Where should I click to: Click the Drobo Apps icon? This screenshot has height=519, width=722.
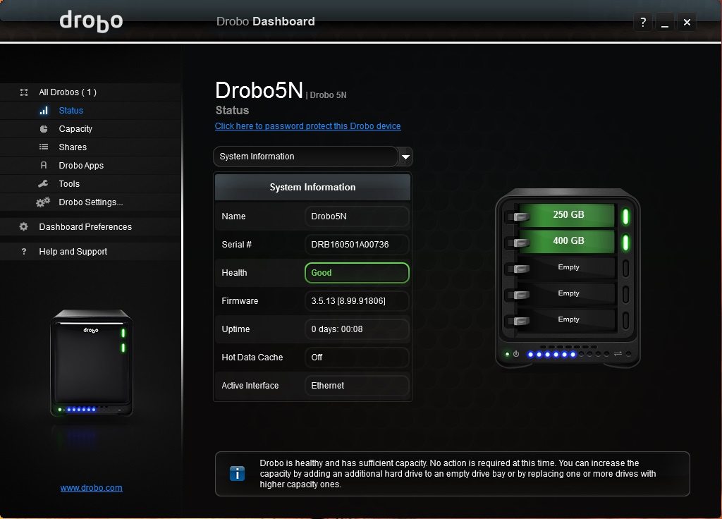[44, 165]
